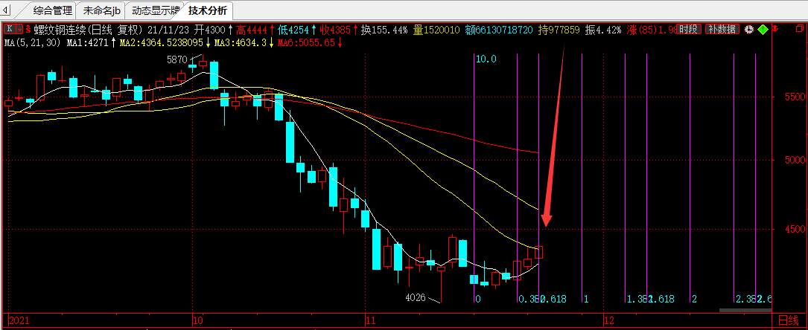Click the green diamond indicator icon

(x=763, y=29)
